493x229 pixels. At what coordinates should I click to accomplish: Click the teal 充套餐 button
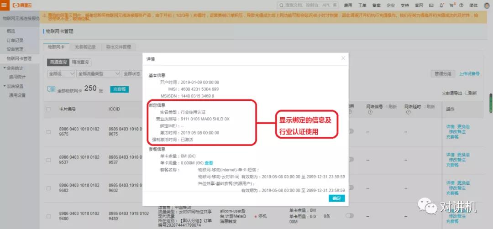click(120, 89)
